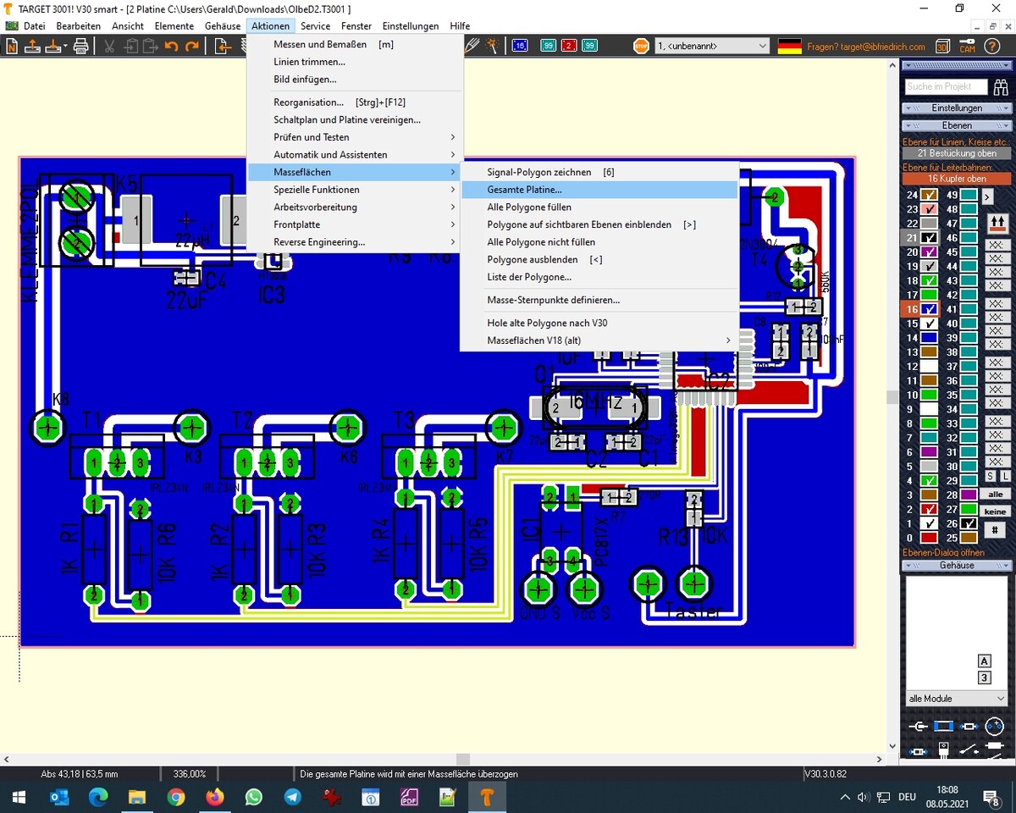Open Firefox from the taskbar

click(x=214, y=797)
